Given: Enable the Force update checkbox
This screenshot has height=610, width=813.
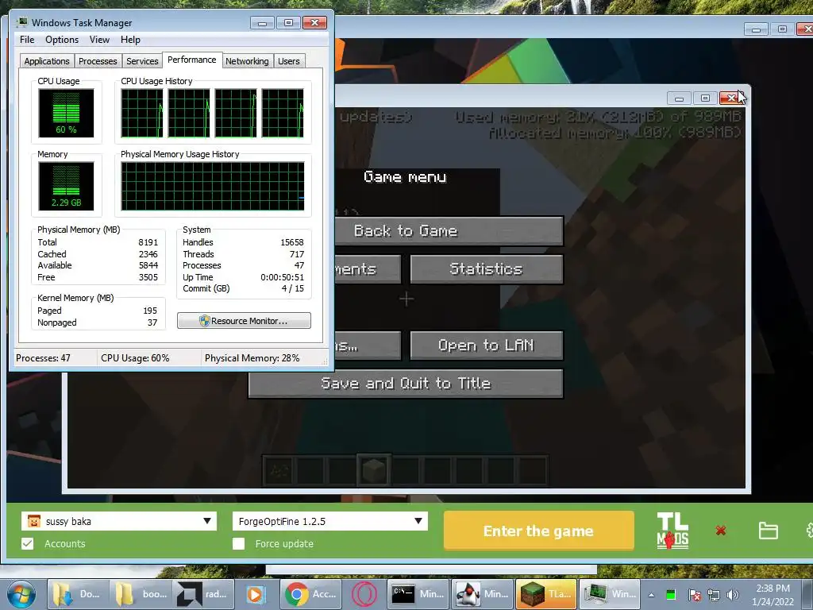Looking at the screenshot, I should pos(238,543).
